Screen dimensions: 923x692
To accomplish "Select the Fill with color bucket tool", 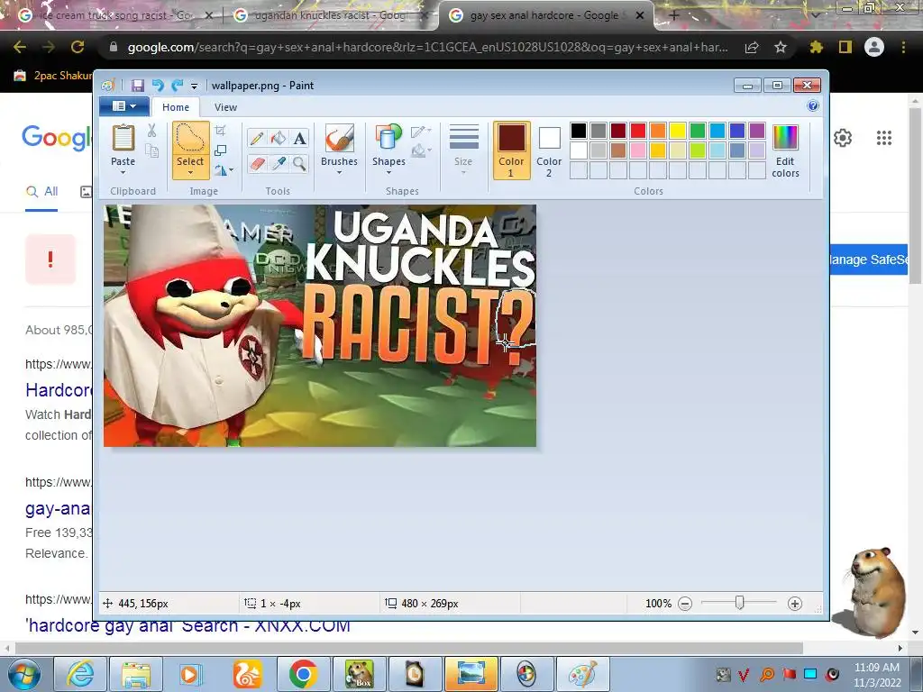I will coord(278,138).
